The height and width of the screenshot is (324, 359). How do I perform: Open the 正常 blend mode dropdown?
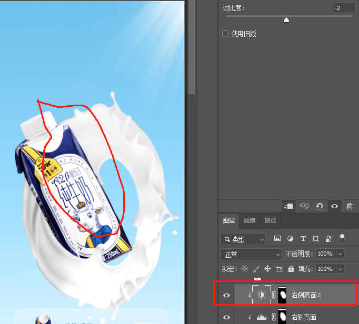click(x=251, y=255)
